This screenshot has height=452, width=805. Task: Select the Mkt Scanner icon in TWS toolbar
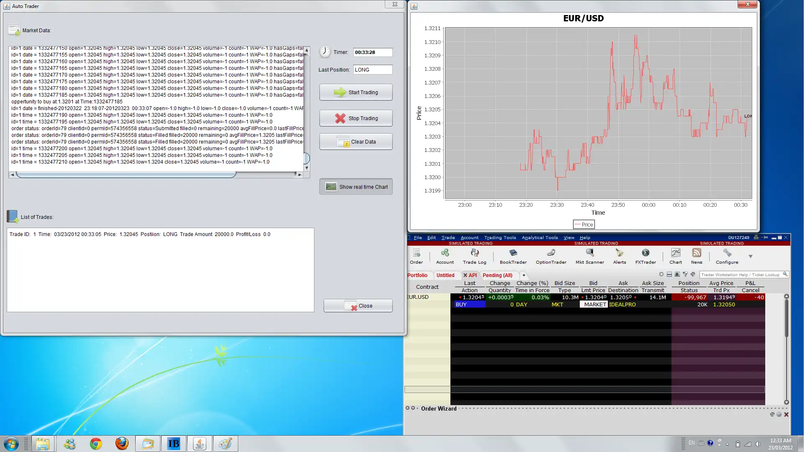point(590,255)
